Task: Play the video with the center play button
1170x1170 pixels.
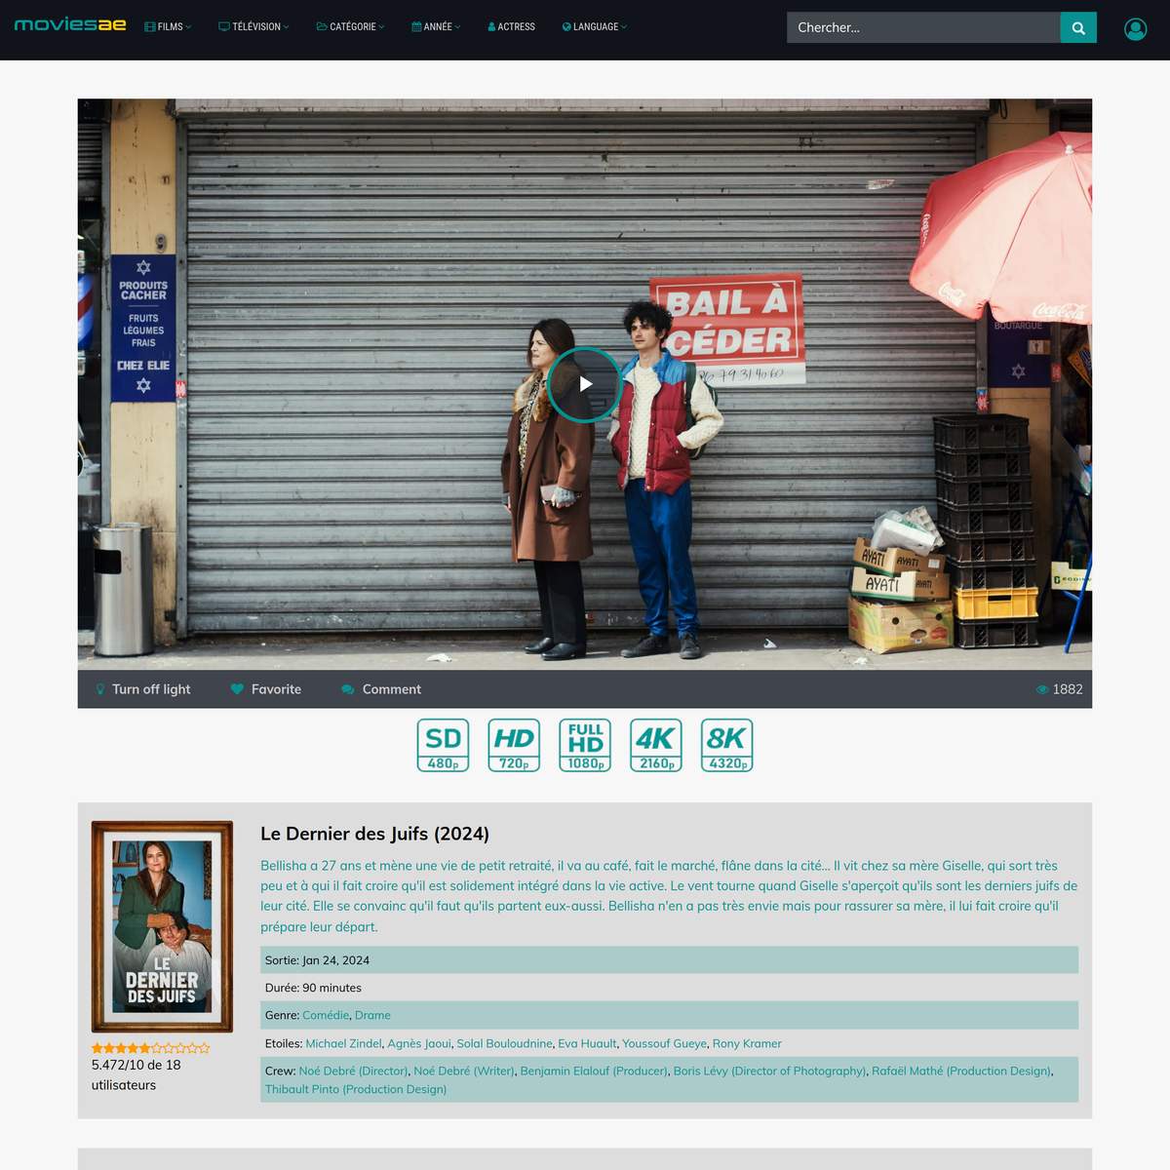Action: (585, 384)
